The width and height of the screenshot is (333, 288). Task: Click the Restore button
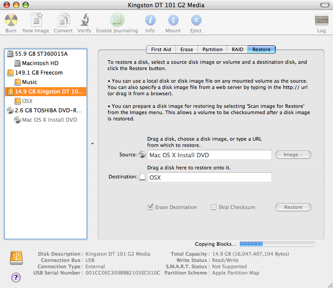(x=293, y=207)
